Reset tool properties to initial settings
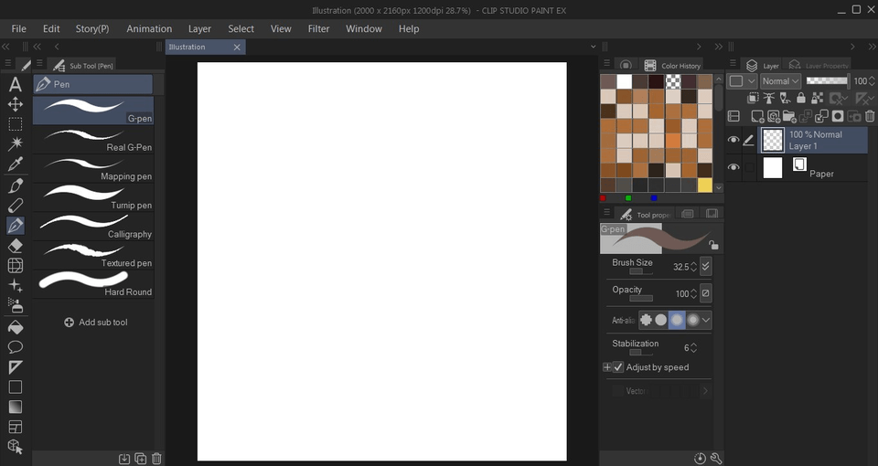Screen dimensions: 878x466 [x=700, y=459]
